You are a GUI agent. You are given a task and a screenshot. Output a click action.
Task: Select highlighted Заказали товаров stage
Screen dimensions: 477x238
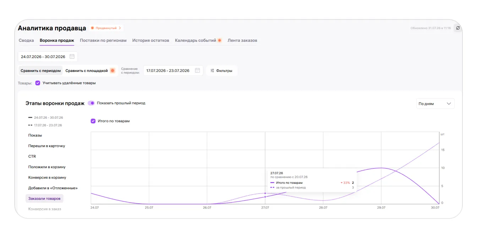click(44, 199)
